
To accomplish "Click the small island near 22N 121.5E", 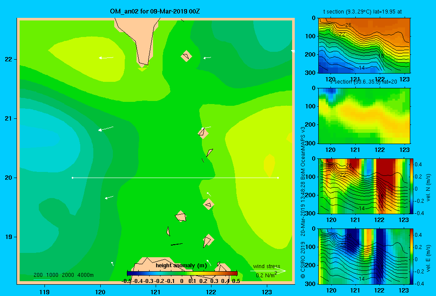I will [x=186, y=56].
